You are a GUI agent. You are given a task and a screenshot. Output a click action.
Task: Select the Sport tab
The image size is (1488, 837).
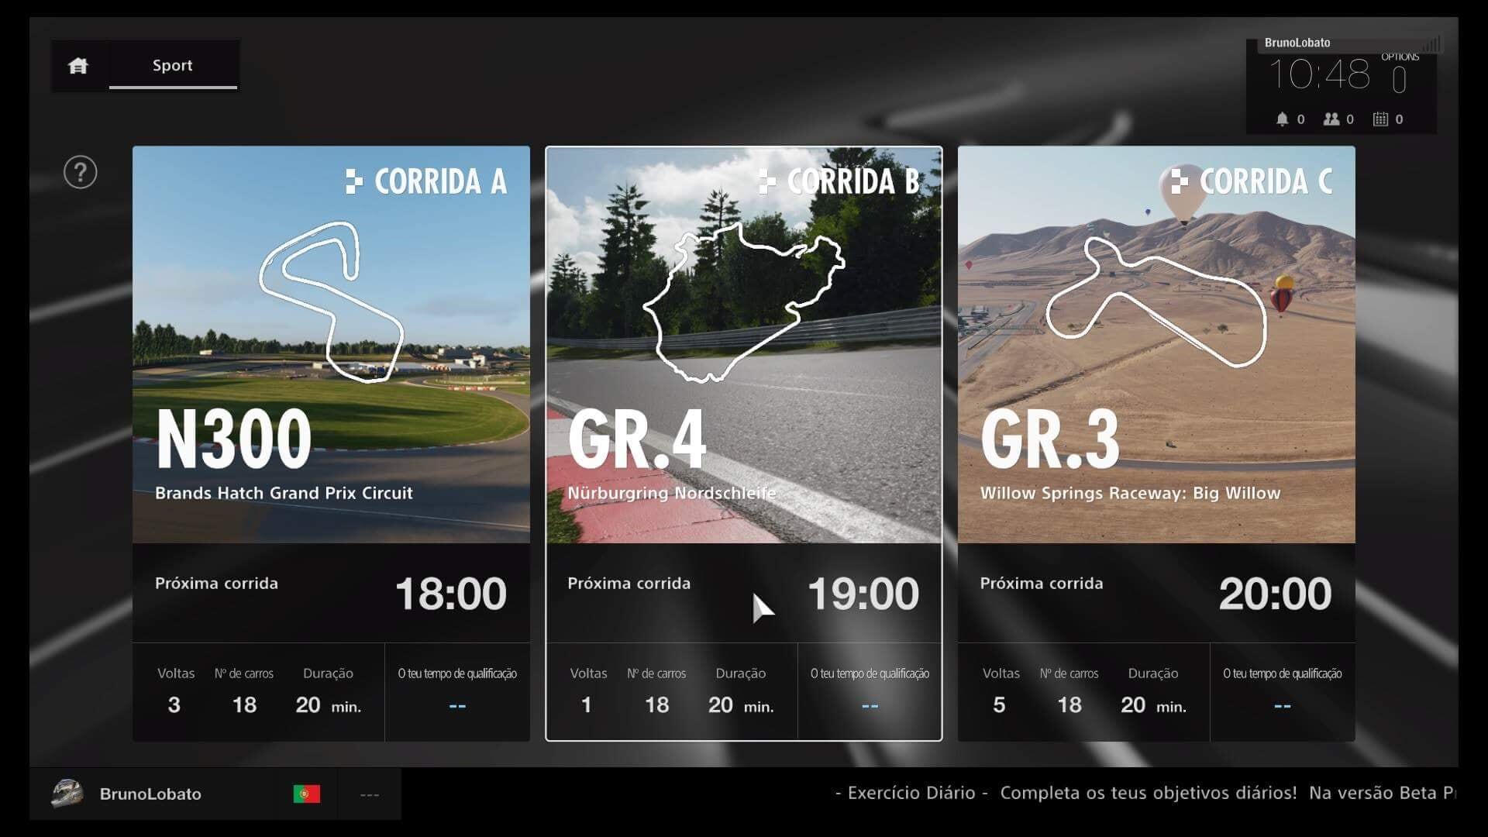(x=173, y=64)
